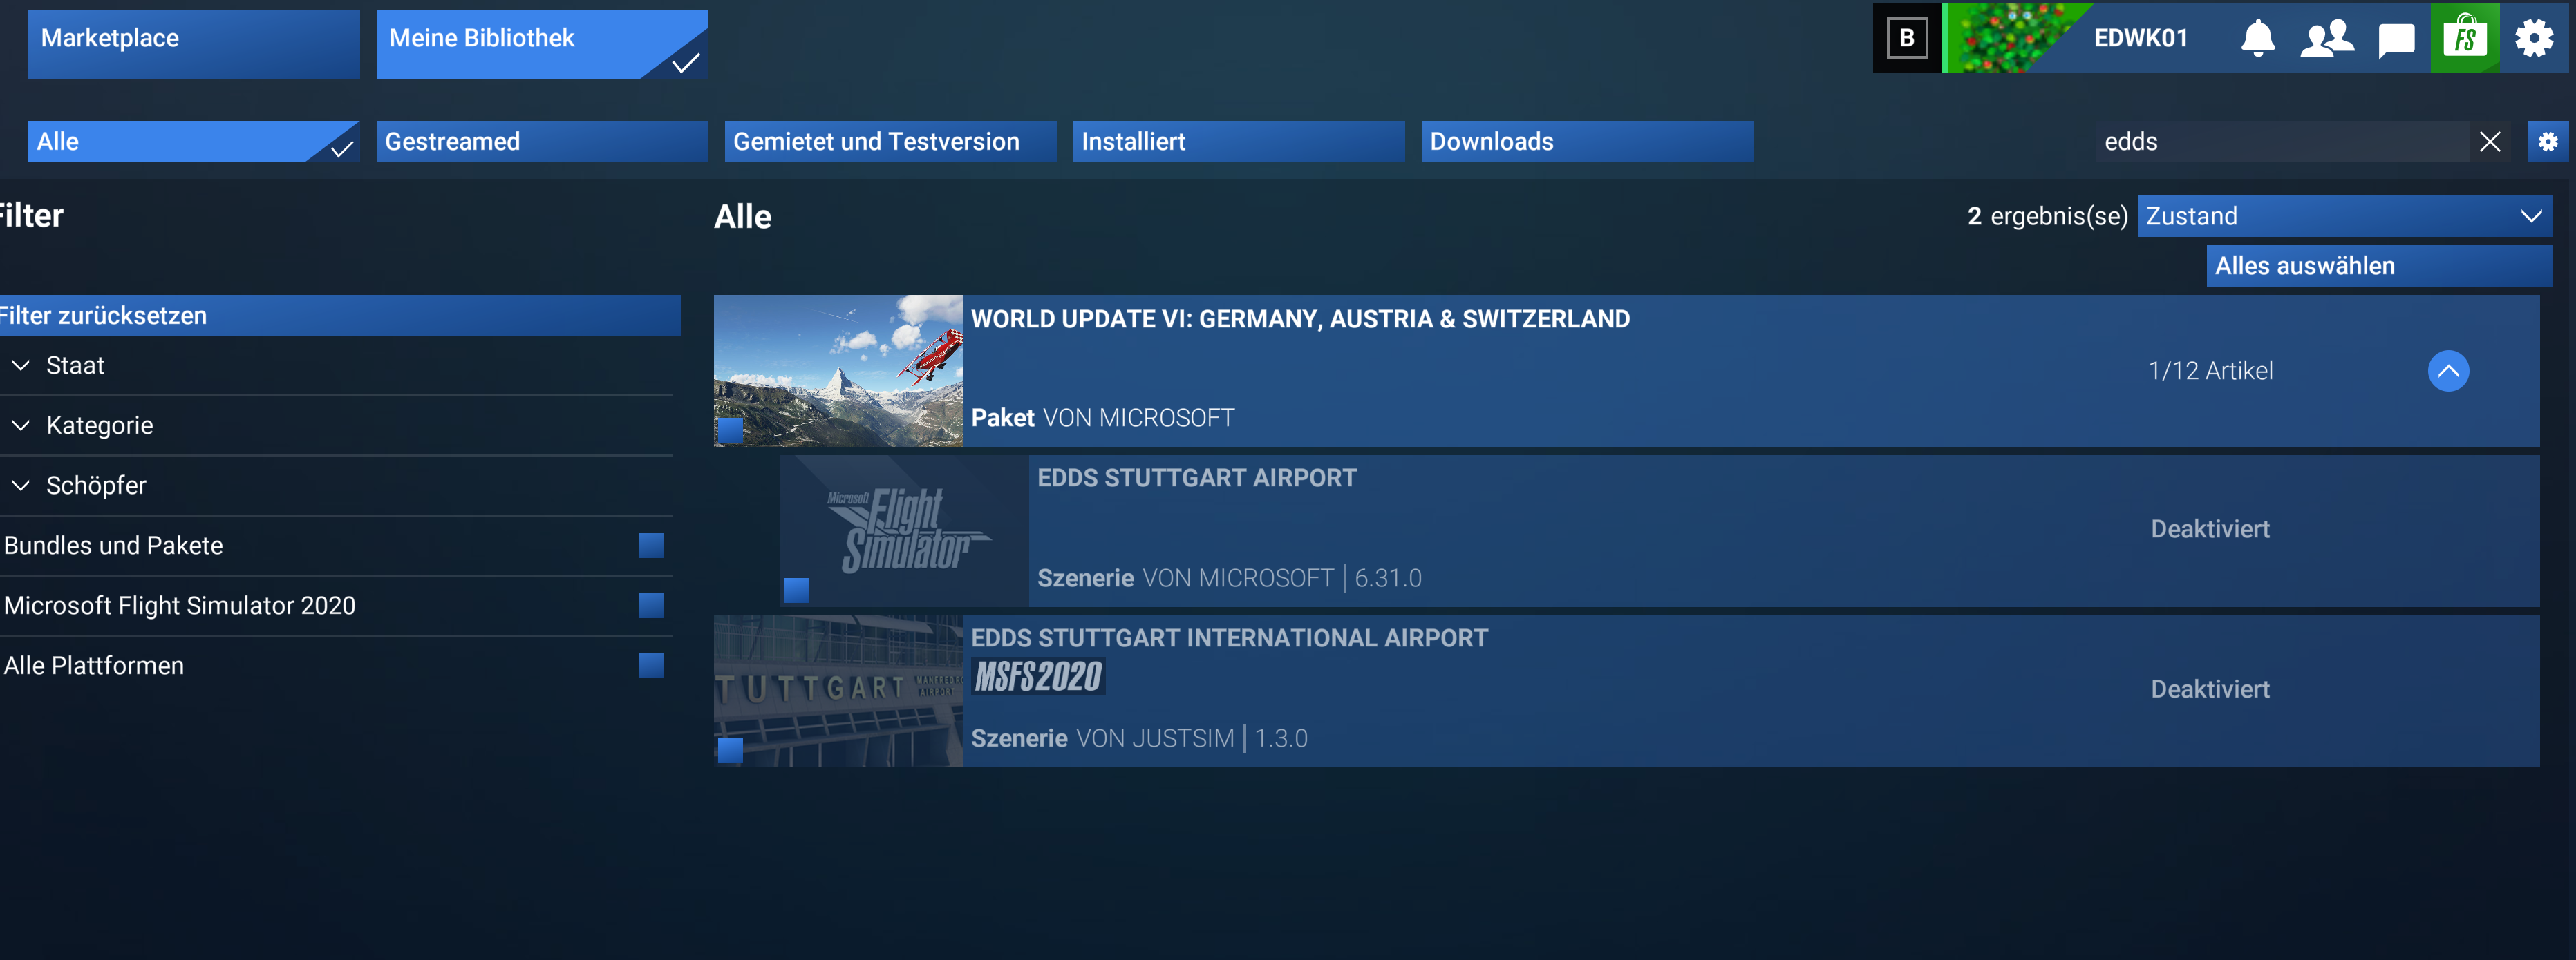Open EDDS Stuttgart International terminal thumbnail

coord(838,691)
